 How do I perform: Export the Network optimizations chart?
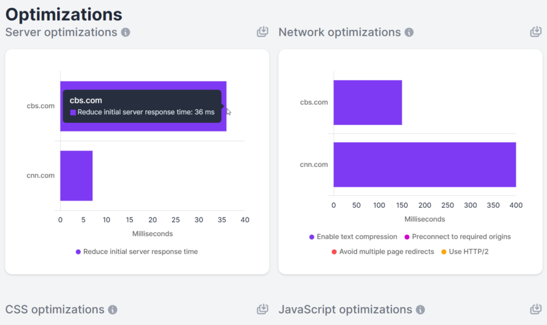click(536, 32)
